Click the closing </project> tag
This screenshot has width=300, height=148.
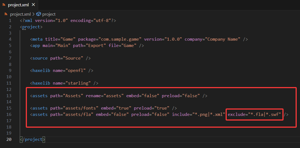32,139
